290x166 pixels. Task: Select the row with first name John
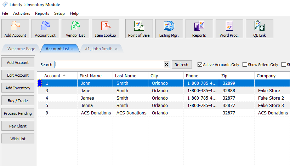pyautogui.click(x=164, y=83)
